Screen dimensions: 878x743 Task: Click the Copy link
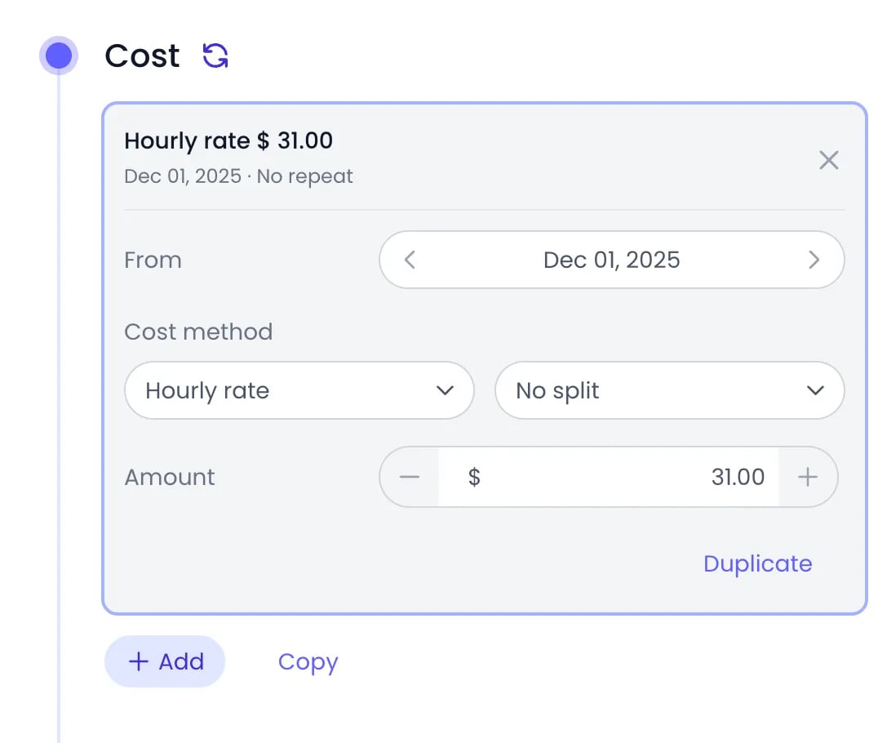click(308, 662)
